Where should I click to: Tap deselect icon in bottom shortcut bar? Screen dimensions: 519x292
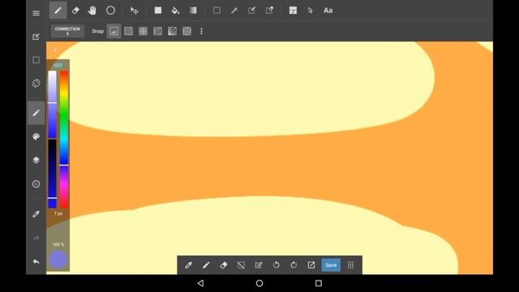[241, 265]
